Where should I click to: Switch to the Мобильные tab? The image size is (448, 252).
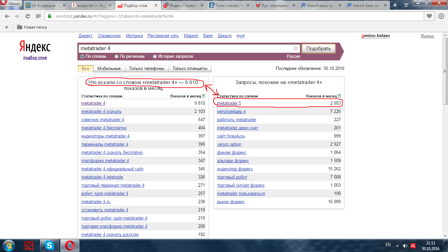tap(109, 69)
